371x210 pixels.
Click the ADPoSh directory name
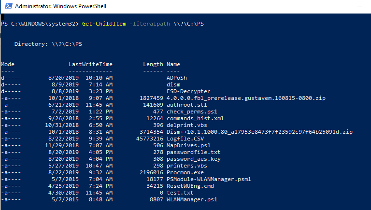click(176, 77)
